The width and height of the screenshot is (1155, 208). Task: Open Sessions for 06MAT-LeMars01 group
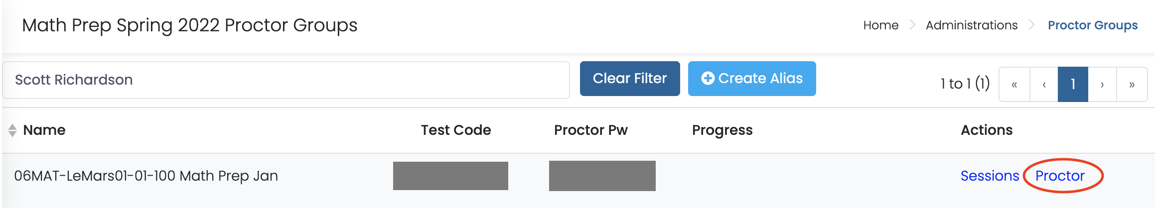pyautogui.click(x=990, y=176)
